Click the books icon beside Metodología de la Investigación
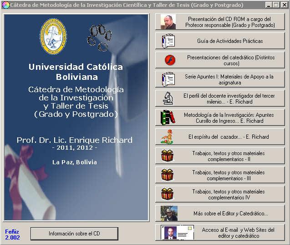 168,118
